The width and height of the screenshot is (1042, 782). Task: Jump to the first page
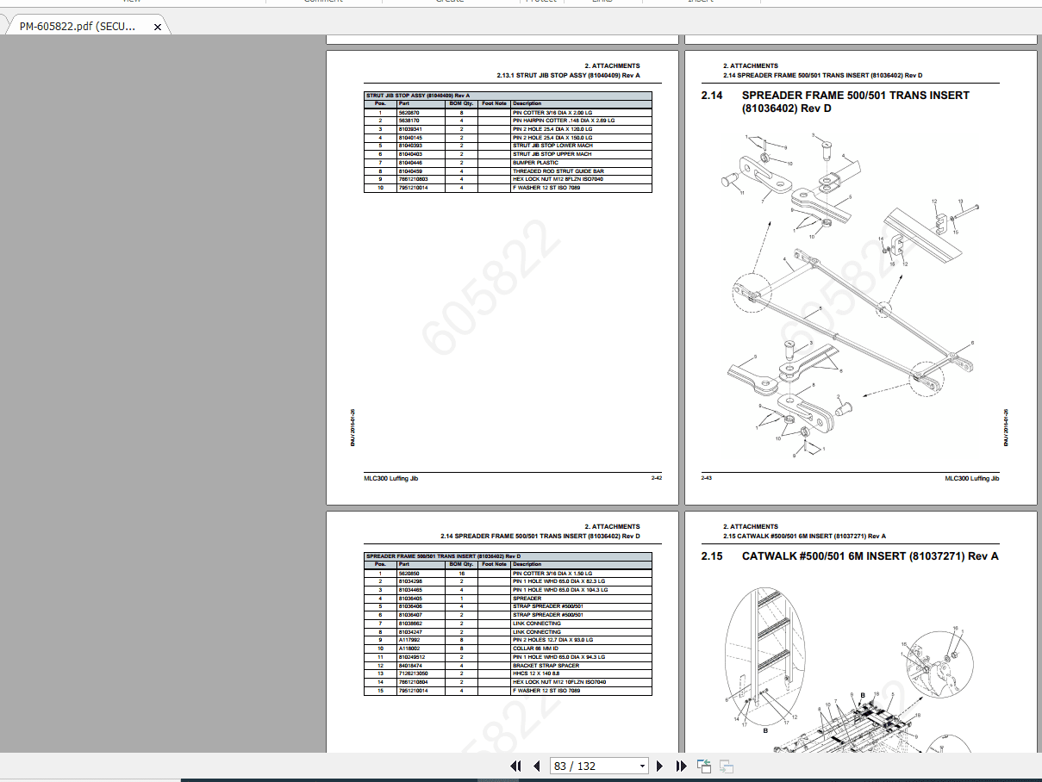click(x=515, y=766)
